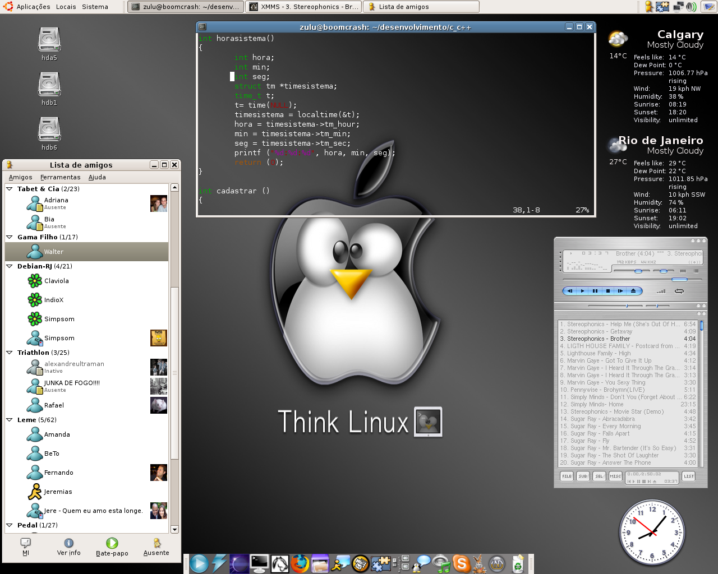Viewport: 718px width, 574px height.
Task: Click the MI button in buddy list
Action: [26, 547]
